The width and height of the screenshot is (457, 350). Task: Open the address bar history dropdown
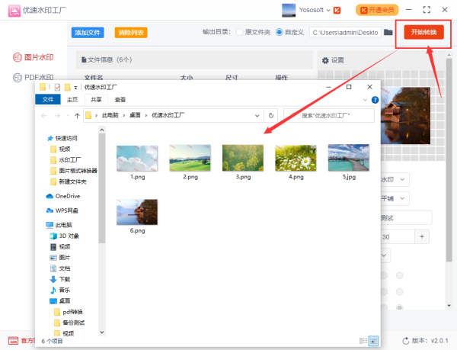click(x=257, y=115)
